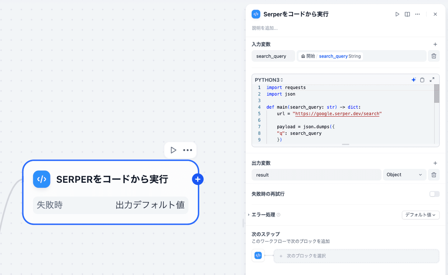Trigger the AI sparkle assistant in code editor
This screenshot has width=448, height=275.
413,80
